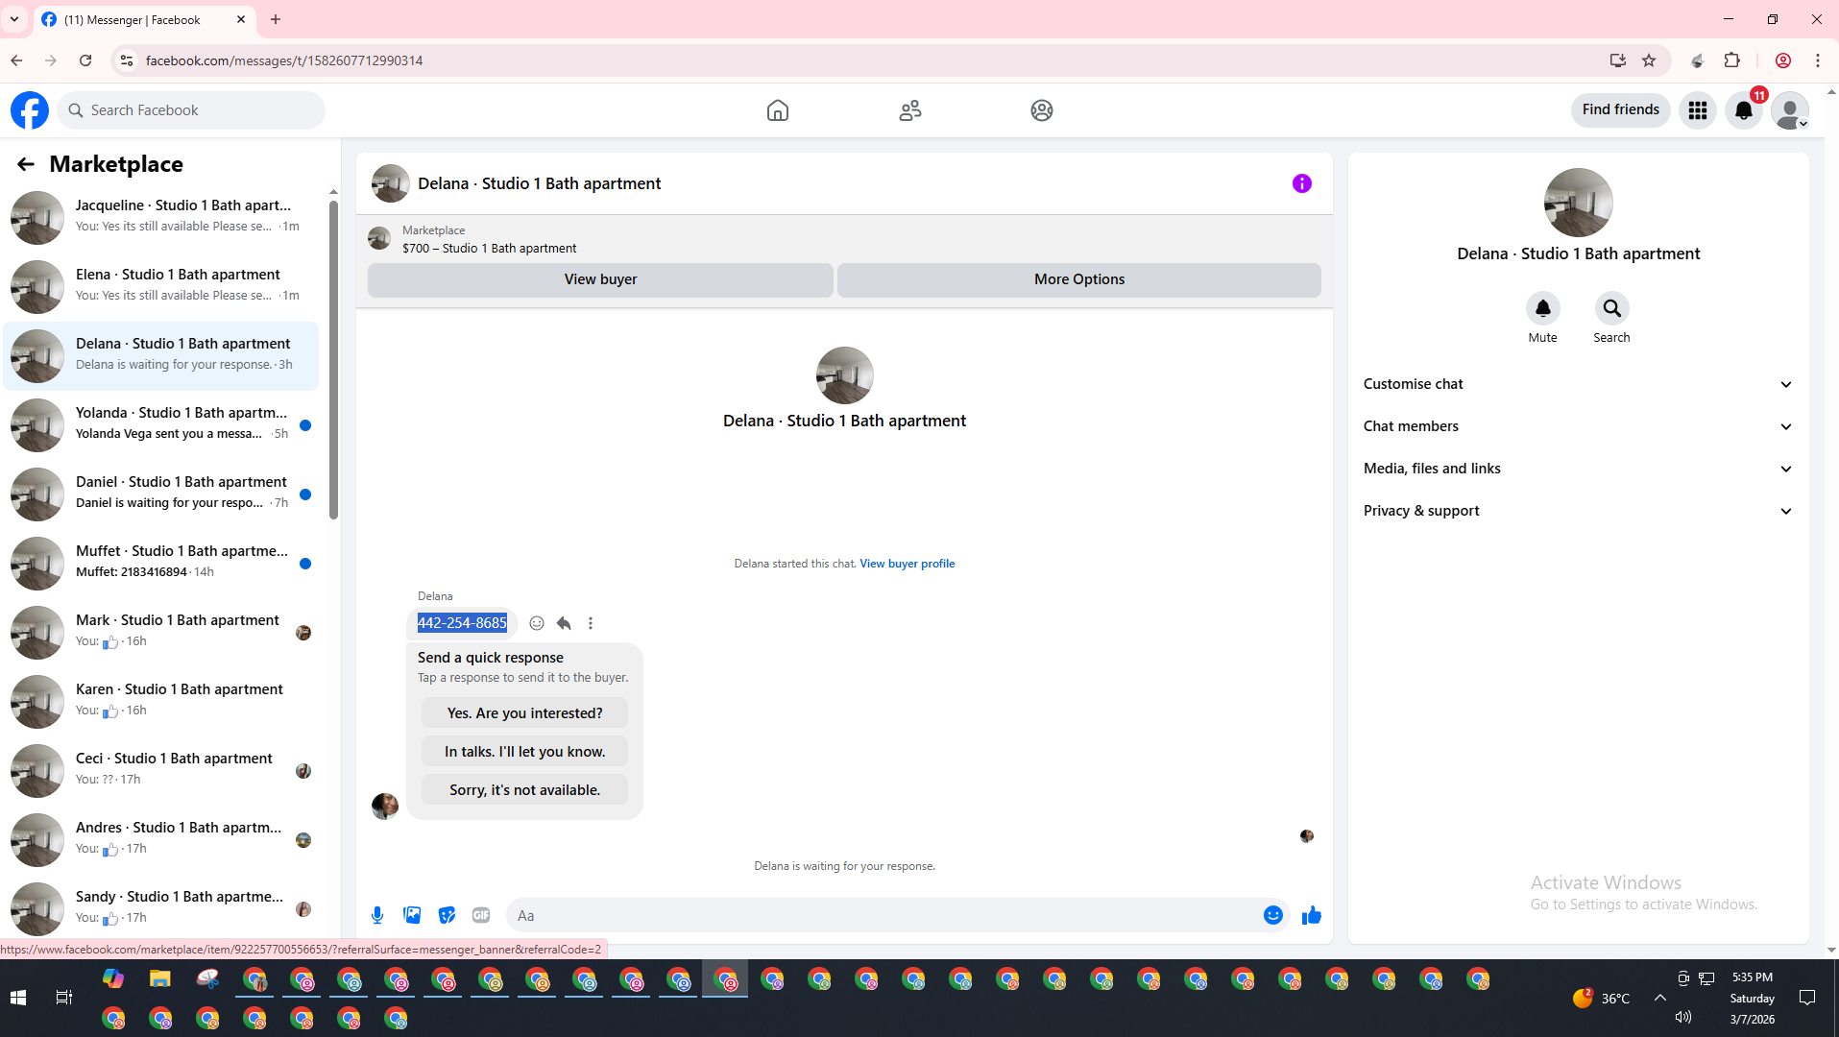
Task: Click the Find friends button
Action: (1621, 109)
